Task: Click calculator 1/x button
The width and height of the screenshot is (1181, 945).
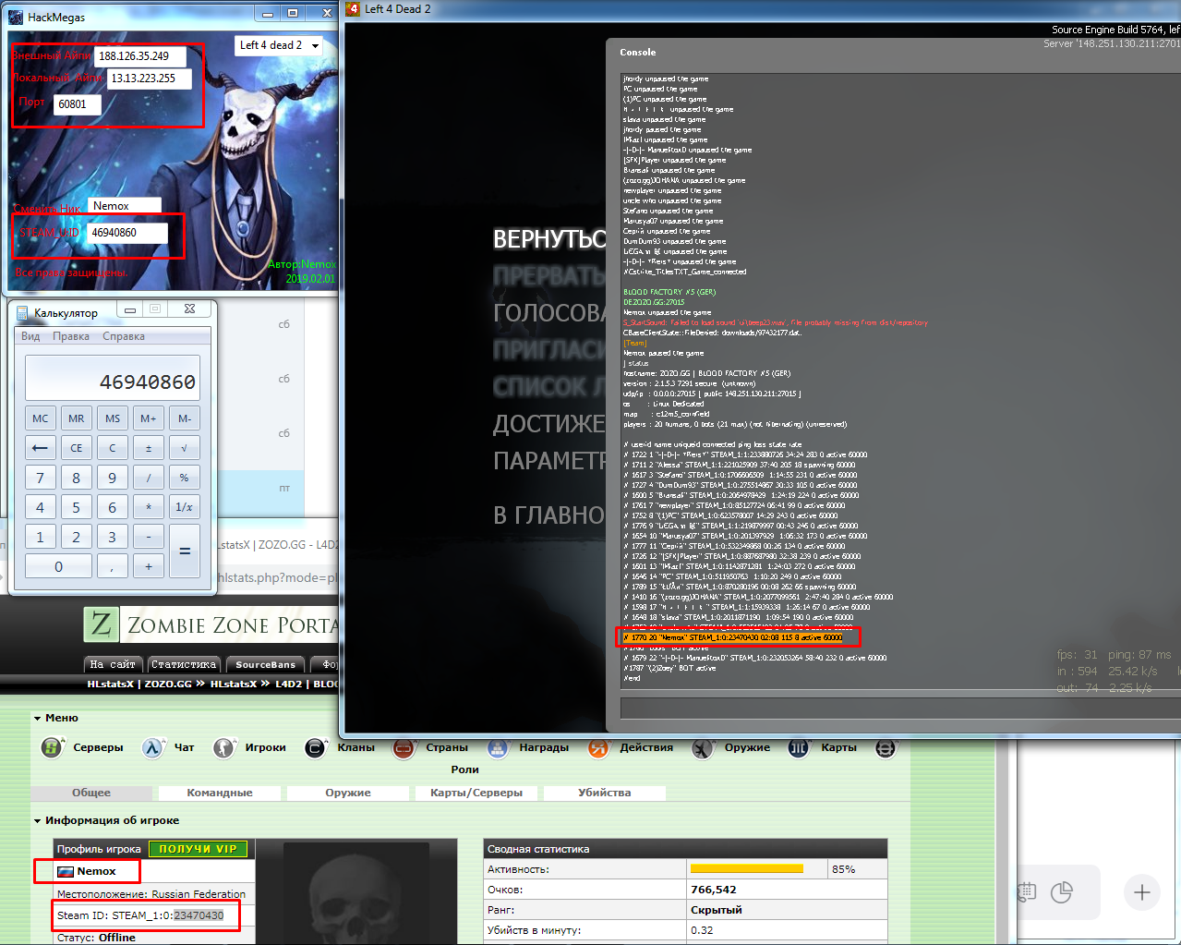Action: 184,507
